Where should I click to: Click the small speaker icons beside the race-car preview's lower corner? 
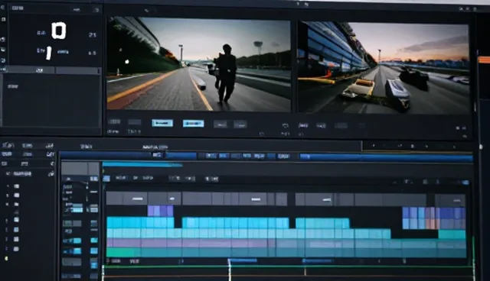[461, 128]
